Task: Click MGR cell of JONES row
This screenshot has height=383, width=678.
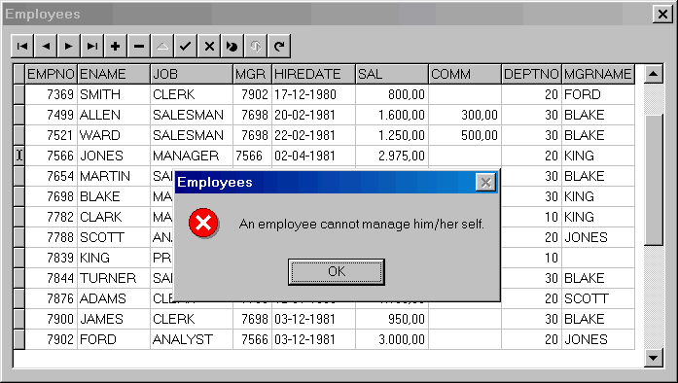Action: tap(253, 156)
